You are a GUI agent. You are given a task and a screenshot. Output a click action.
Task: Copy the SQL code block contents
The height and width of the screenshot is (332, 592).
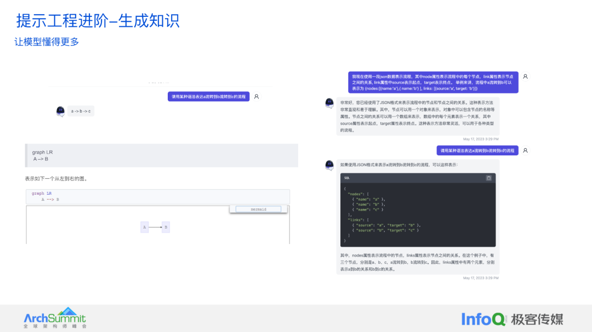pos(488,178)
